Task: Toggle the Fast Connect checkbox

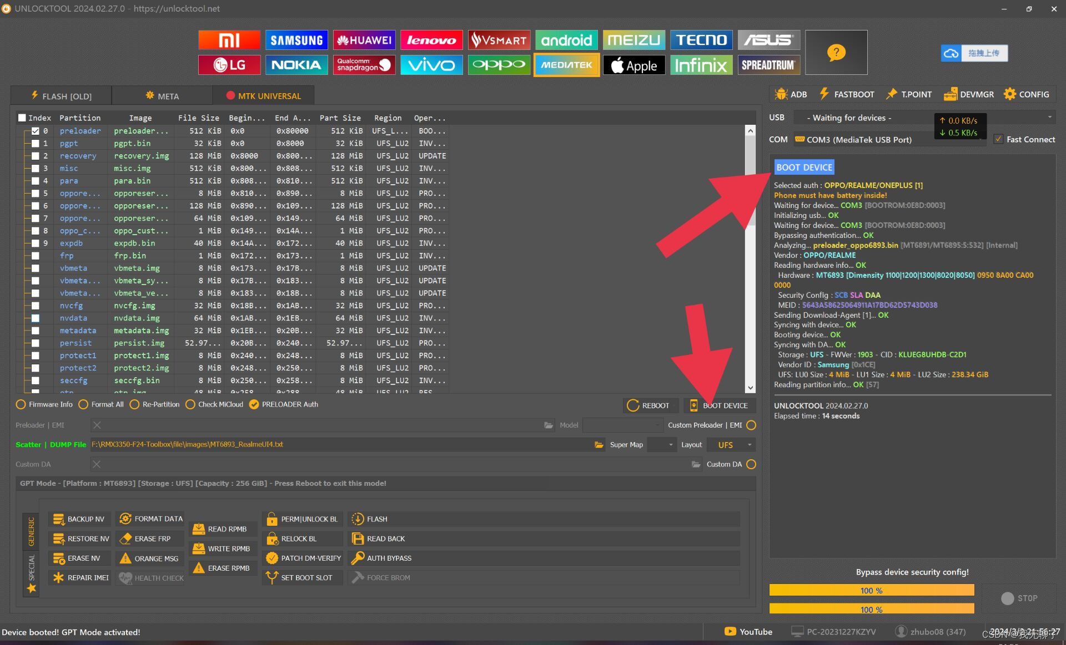Action: point(998,139)
